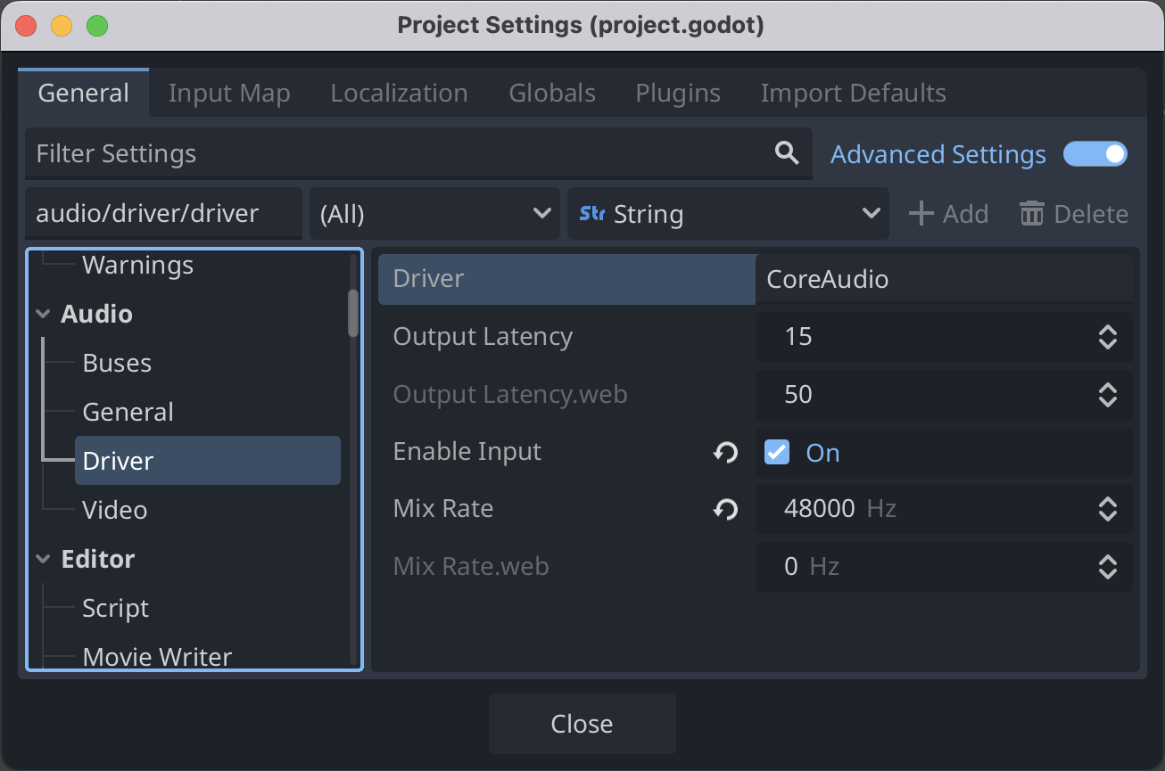Click the stepper arrows on Output Latency
The height and width of the screenshot is (771, 1165).
point(1107,337)
